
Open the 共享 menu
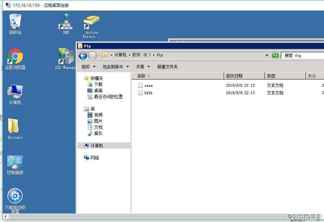(x=143, y=67)
